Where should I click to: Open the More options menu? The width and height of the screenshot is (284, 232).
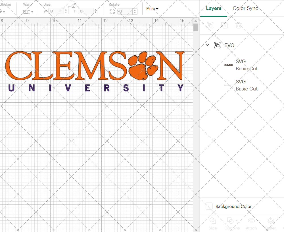coord(152,9)
